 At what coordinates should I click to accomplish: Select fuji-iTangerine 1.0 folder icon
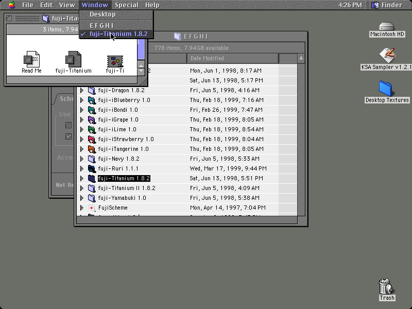coord(92,149)
